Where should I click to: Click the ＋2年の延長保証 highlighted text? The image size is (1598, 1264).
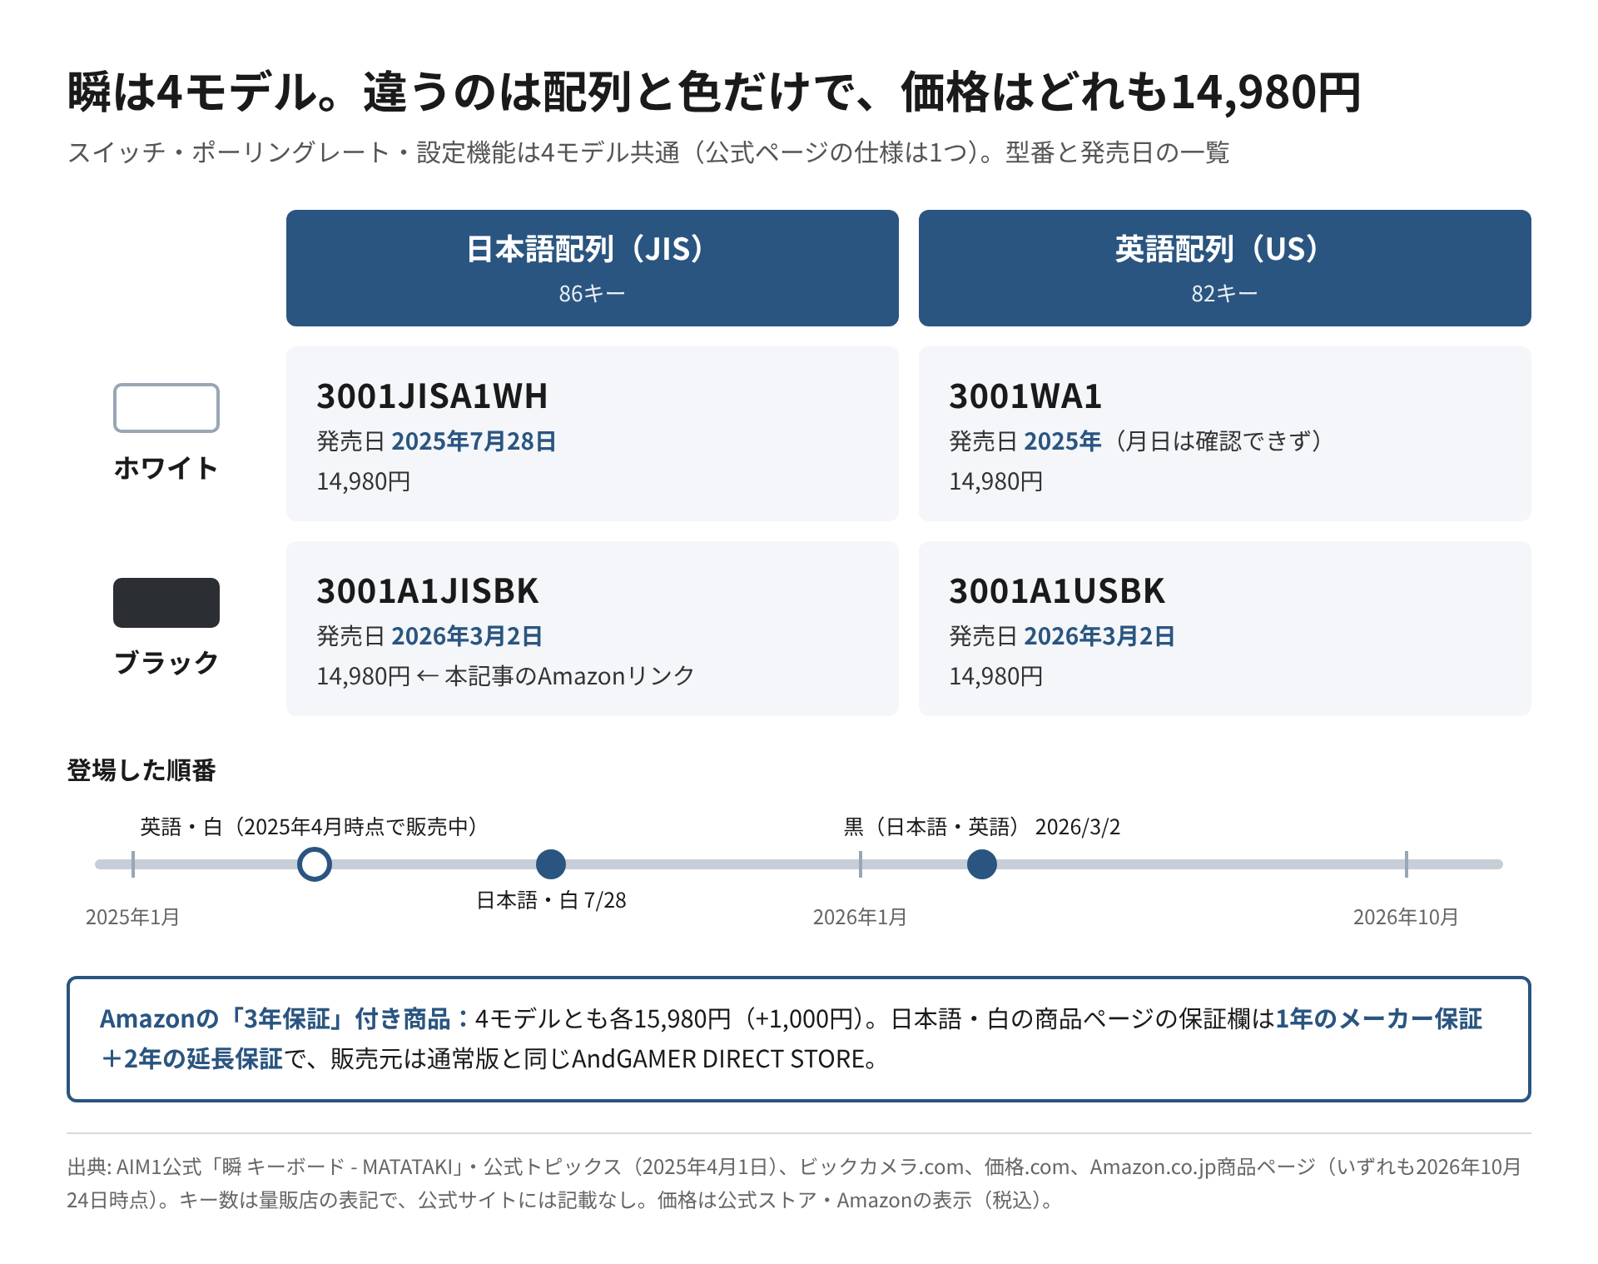pos(191,1059)
